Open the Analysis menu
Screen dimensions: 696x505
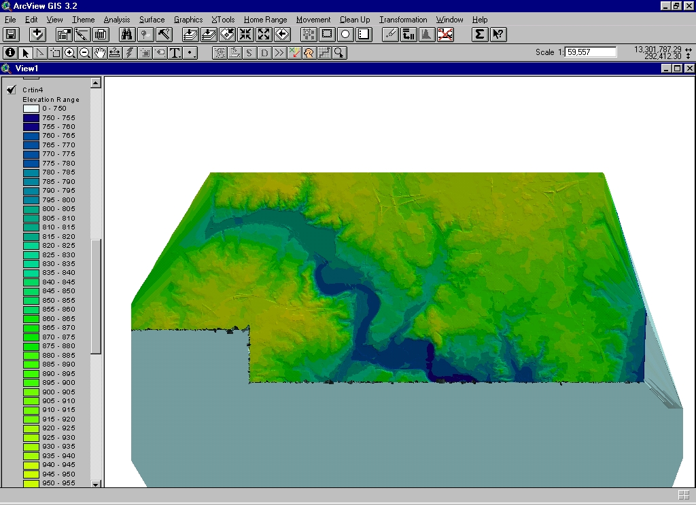[x=117, y=20]
